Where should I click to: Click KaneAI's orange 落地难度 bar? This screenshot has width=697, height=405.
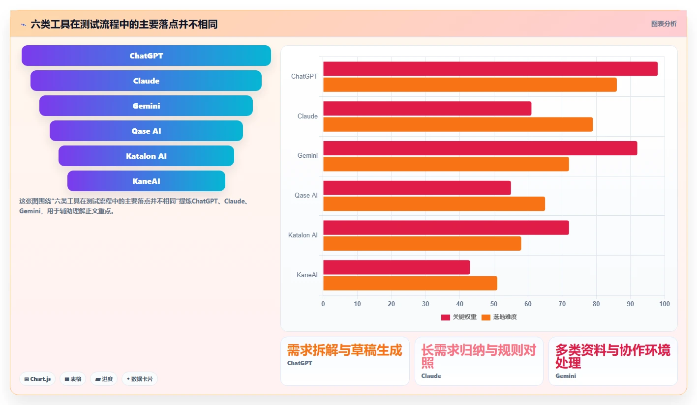coord(410,283)
